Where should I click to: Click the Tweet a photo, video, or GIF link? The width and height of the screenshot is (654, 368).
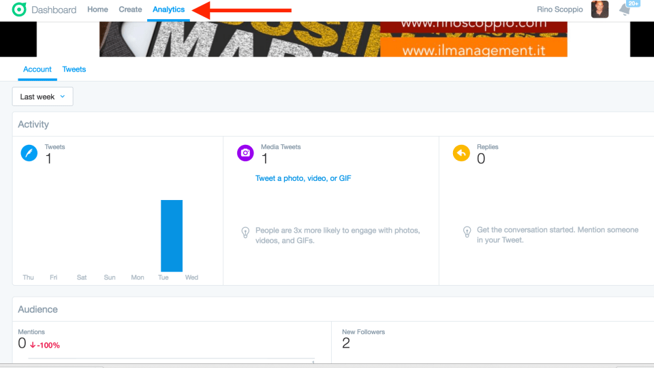(303, 178)
